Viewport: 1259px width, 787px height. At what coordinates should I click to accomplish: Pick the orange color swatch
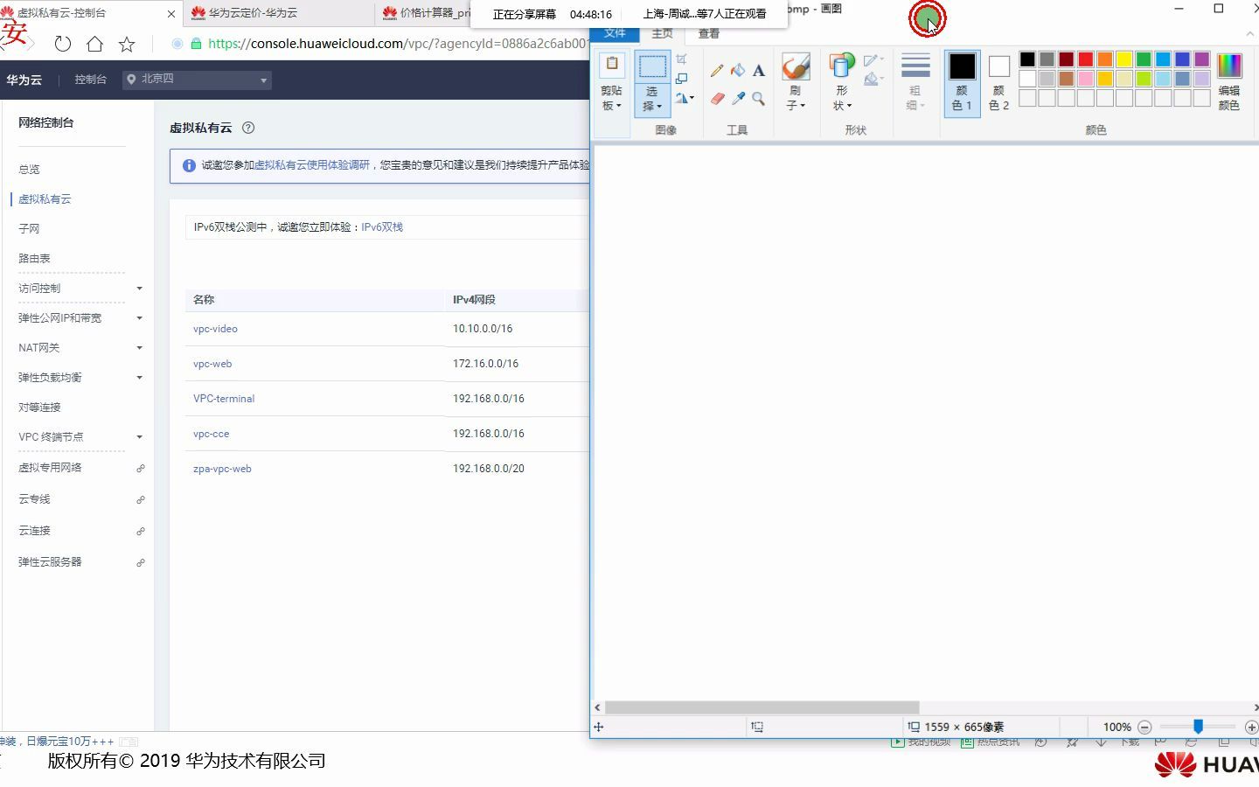coord(1105,59)
